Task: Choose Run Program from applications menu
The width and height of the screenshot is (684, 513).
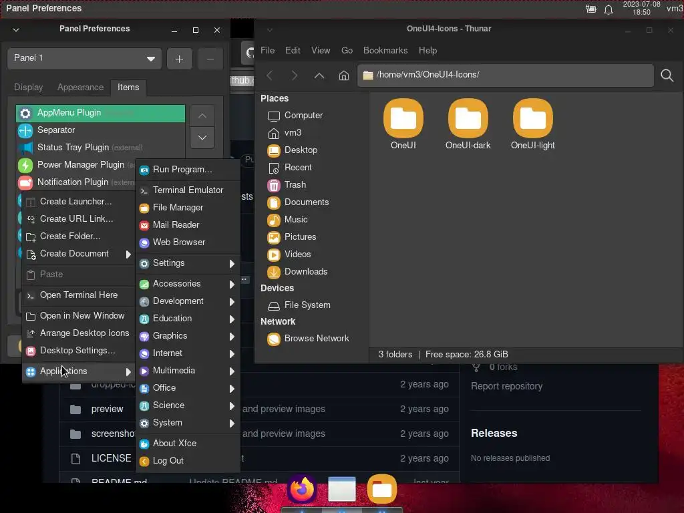Action: [188, 170]
